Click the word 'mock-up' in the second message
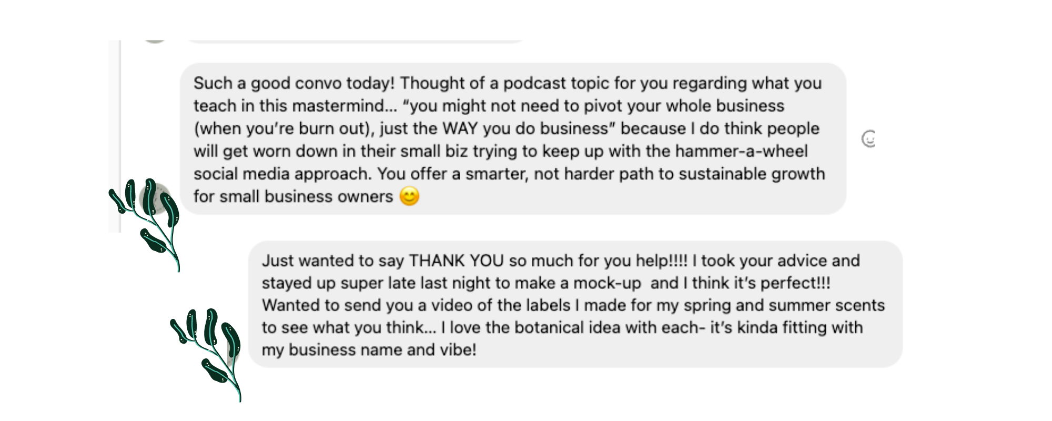Viewport: 1052px width, 421px height. (x=607, y=283)
